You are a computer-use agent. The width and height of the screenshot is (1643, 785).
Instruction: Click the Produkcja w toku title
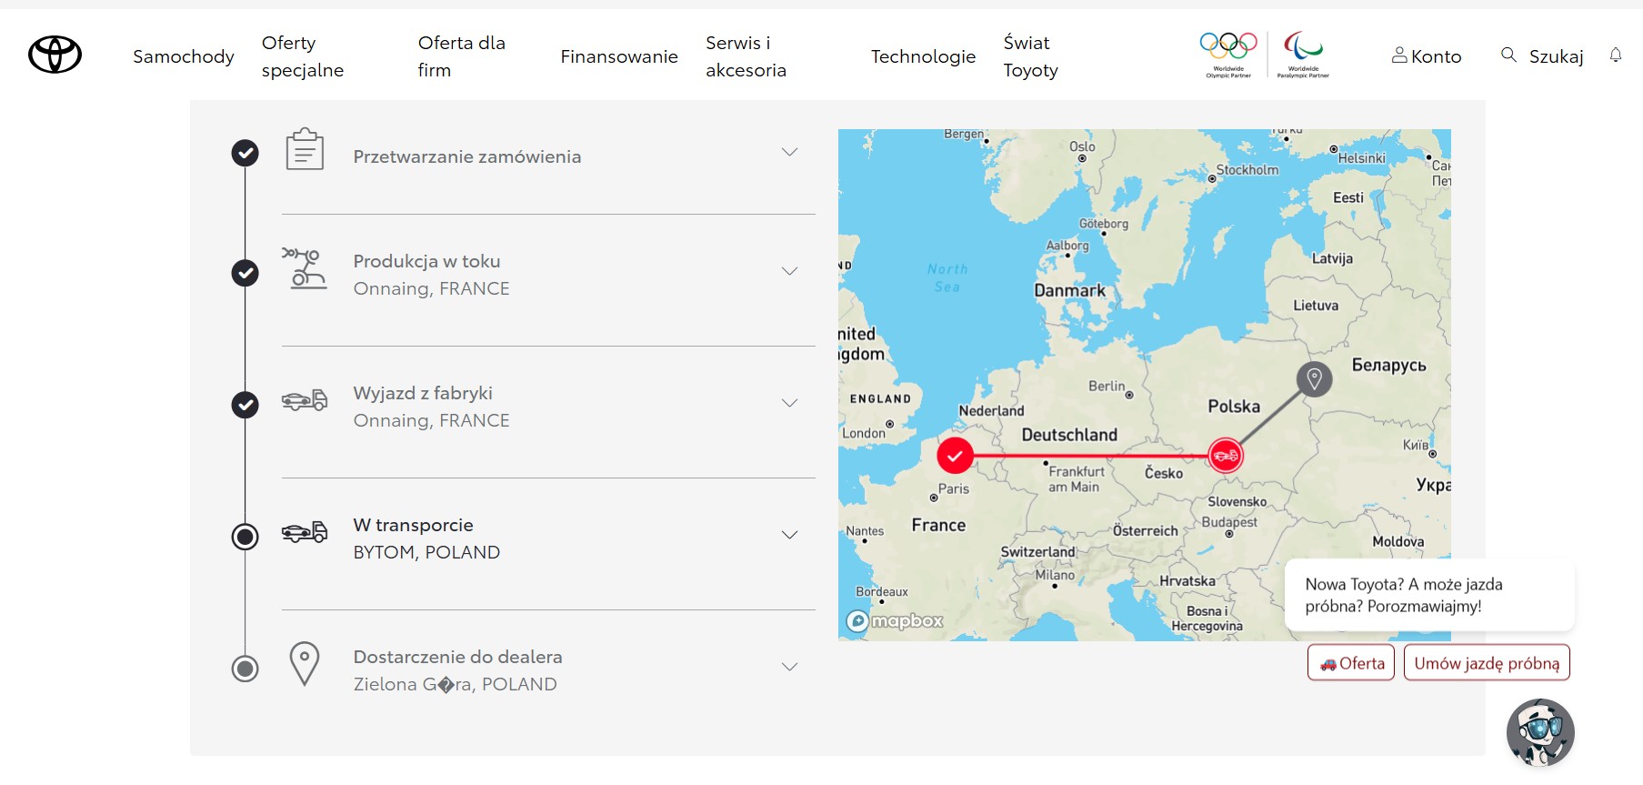pyautogui.click(x=427, y=261)
